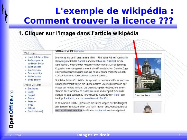187x140 pixels.
Task: Open the Palladianismus article link
Action: (91, 91)
